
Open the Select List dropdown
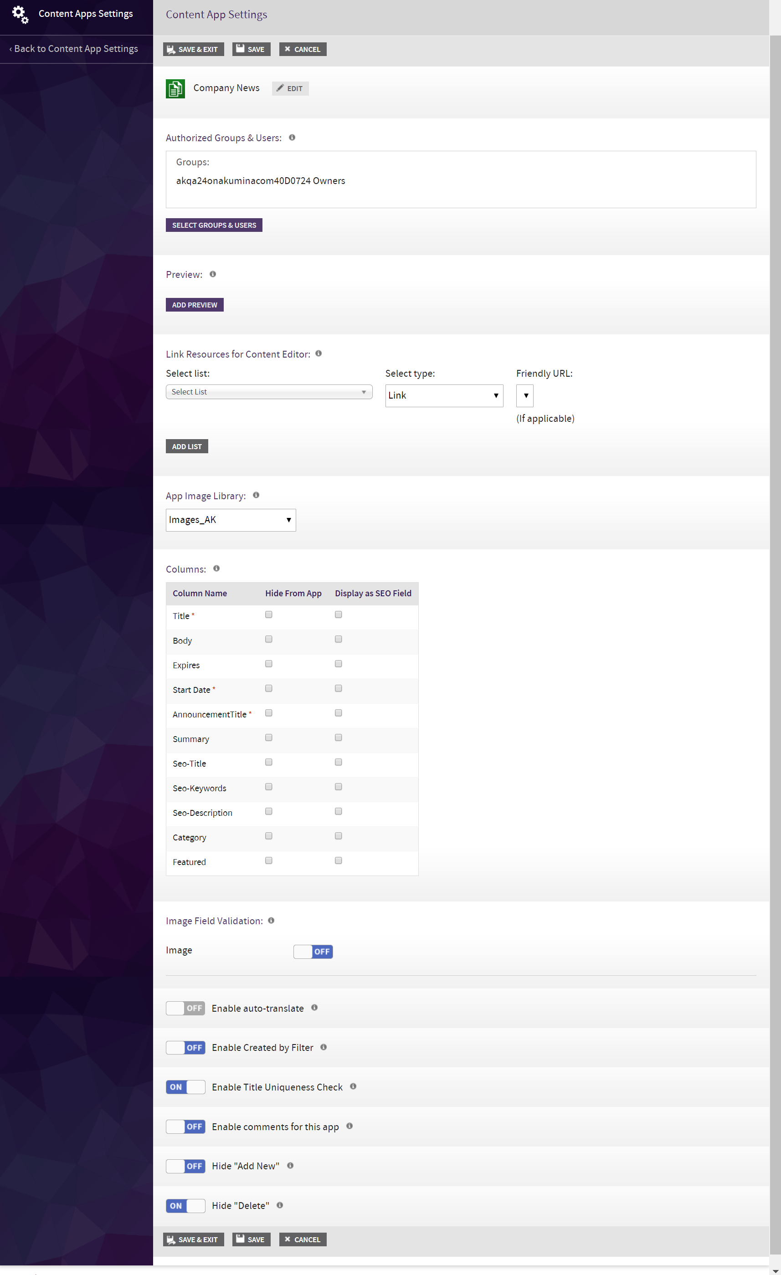269,392
